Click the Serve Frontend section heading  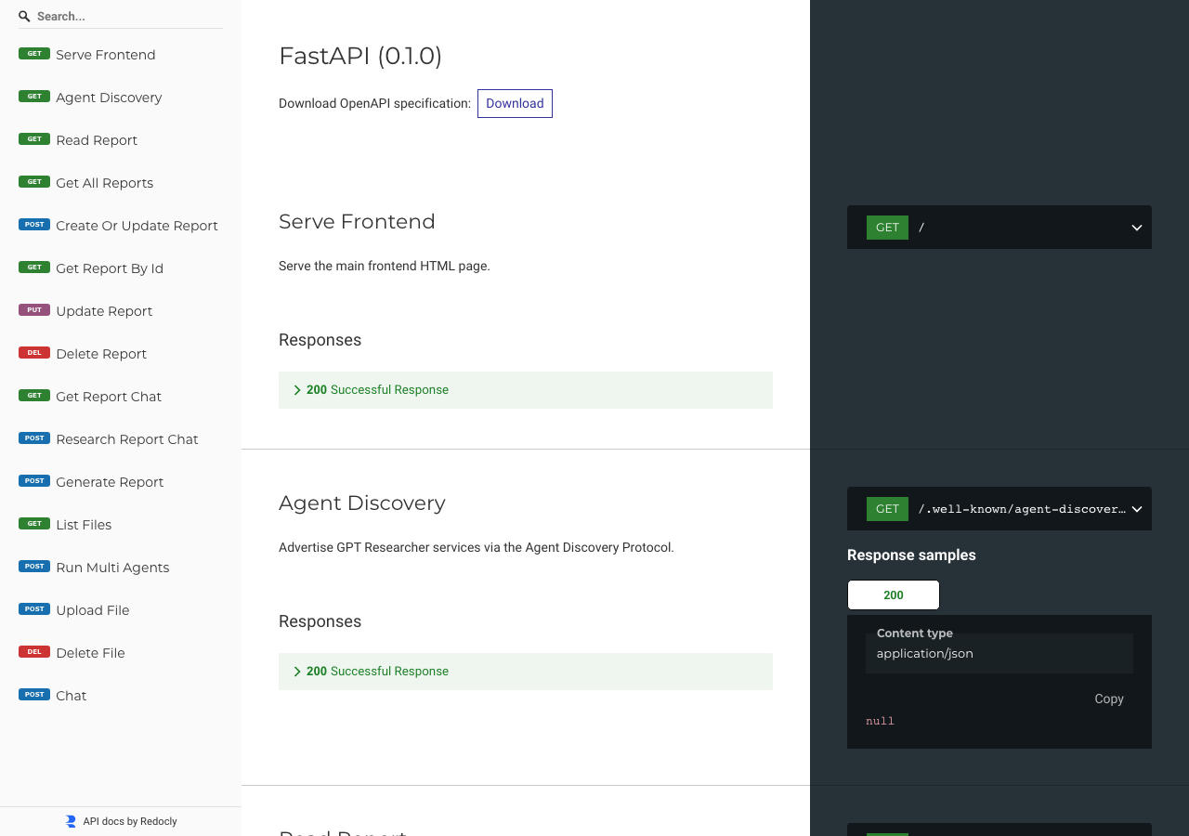point(357,222)
